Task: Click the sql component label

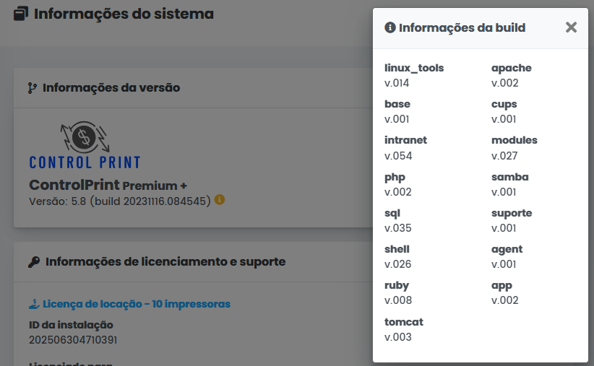Action: pos(392,213)
